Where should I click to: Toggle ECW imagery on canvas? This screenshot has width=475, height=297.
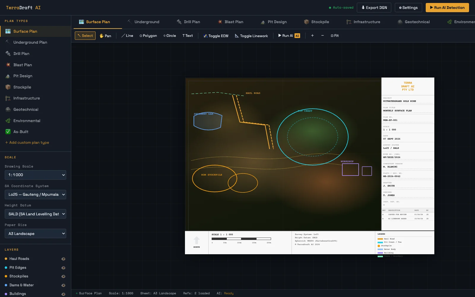click(216, 36)
